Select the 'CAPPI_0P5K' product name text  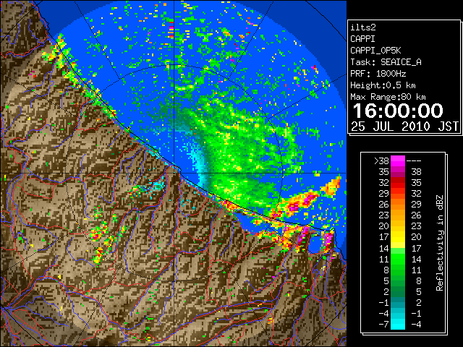click(x=375, y=51)
